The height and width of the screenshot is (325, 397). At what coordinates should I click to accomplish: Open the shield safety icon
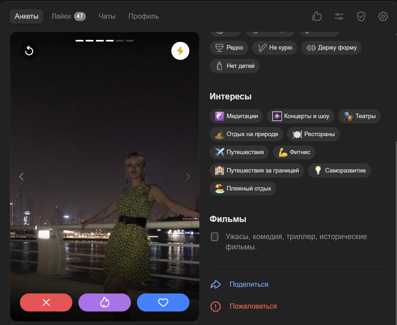tap(361, 16)
